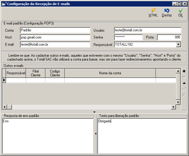The image size is (189, 156).
Task: Click the grid vertical scrollbar up arrow
Action: (x=178, y=71)
